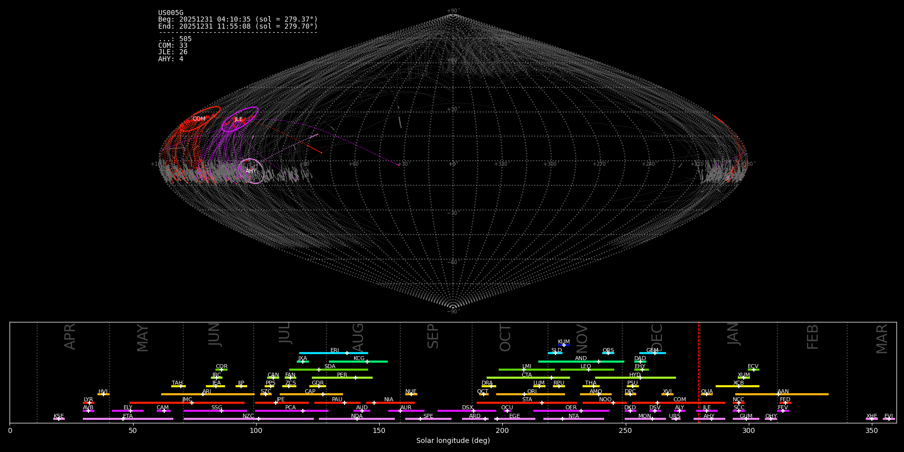This screenshot has width=904, height=452.
Task: Click the NZC shower label in the timeline
Action: point(248,416)
